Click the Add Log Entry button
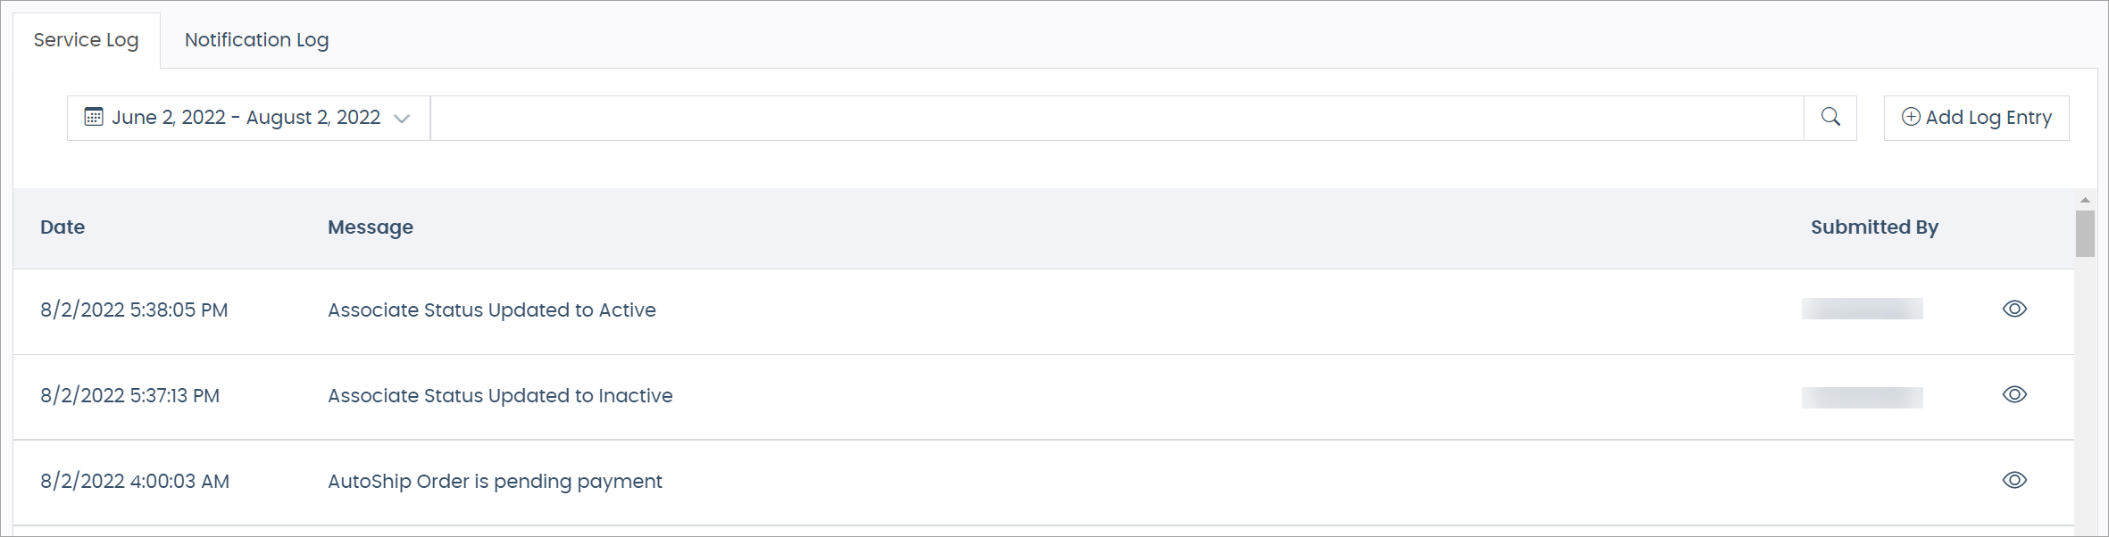This screenshot has width=2109, height=537. pyautogui.click(x=1976, y=118)
